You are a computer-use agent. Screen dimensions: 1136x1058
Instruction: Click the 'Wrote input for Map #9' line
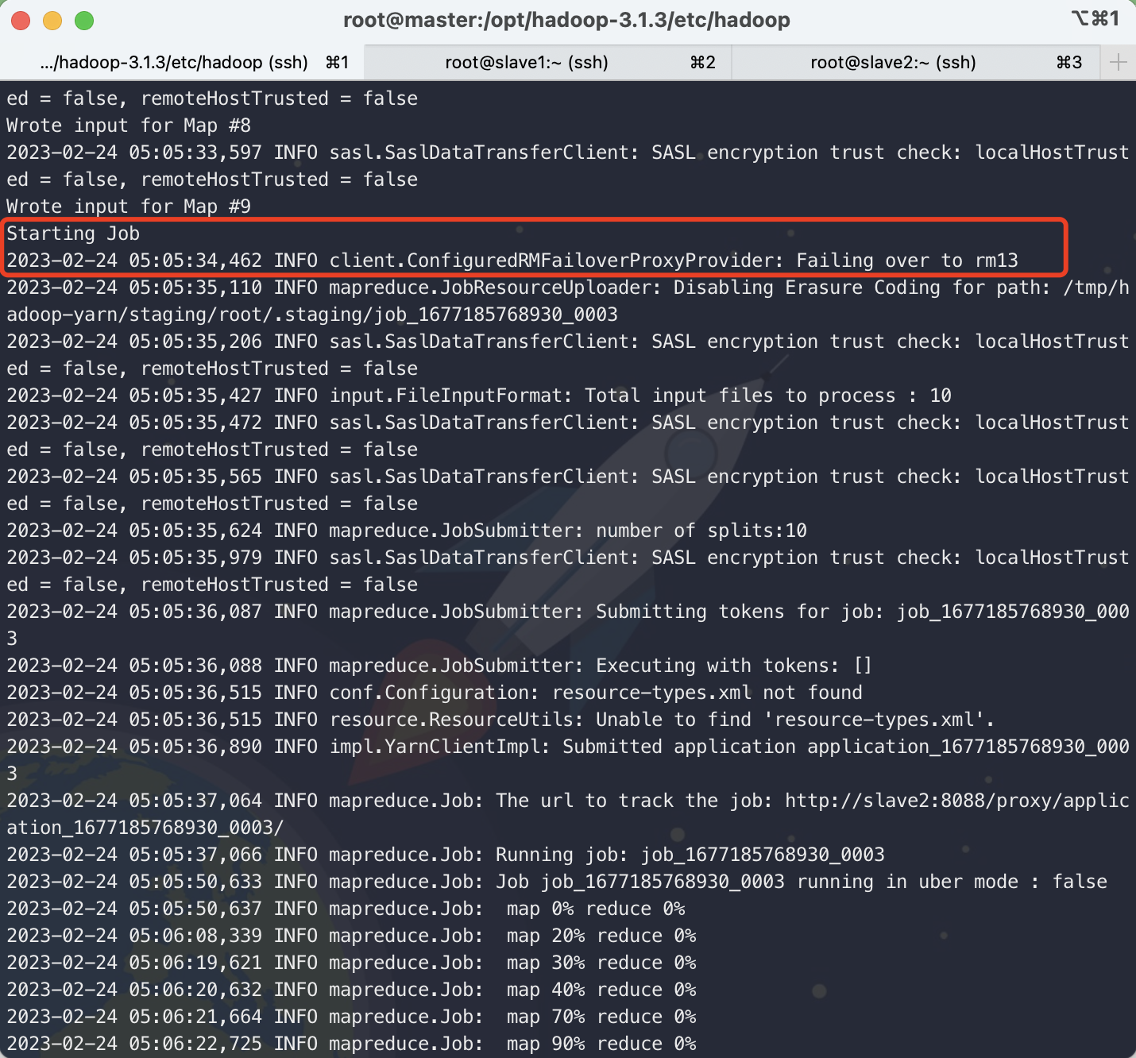click(129, 207)
